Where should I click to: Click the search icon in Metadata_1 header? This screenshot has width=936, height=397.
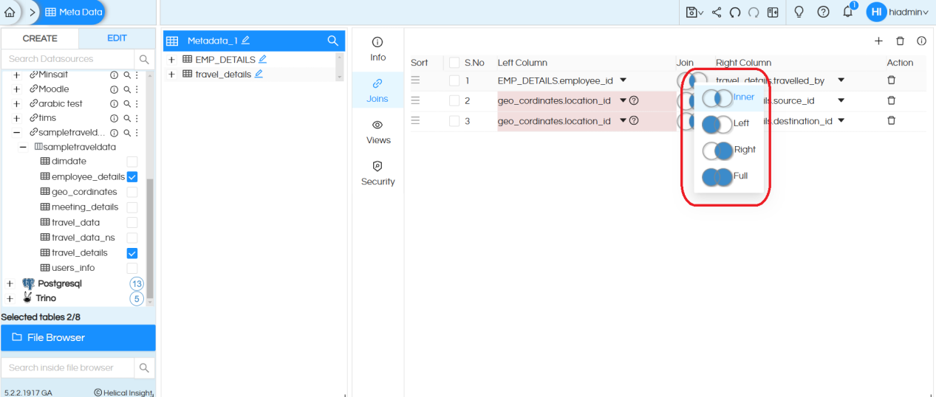coord(333,41)
